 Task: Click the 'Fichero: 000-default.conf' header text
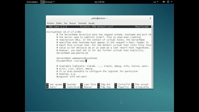(96, 27)
